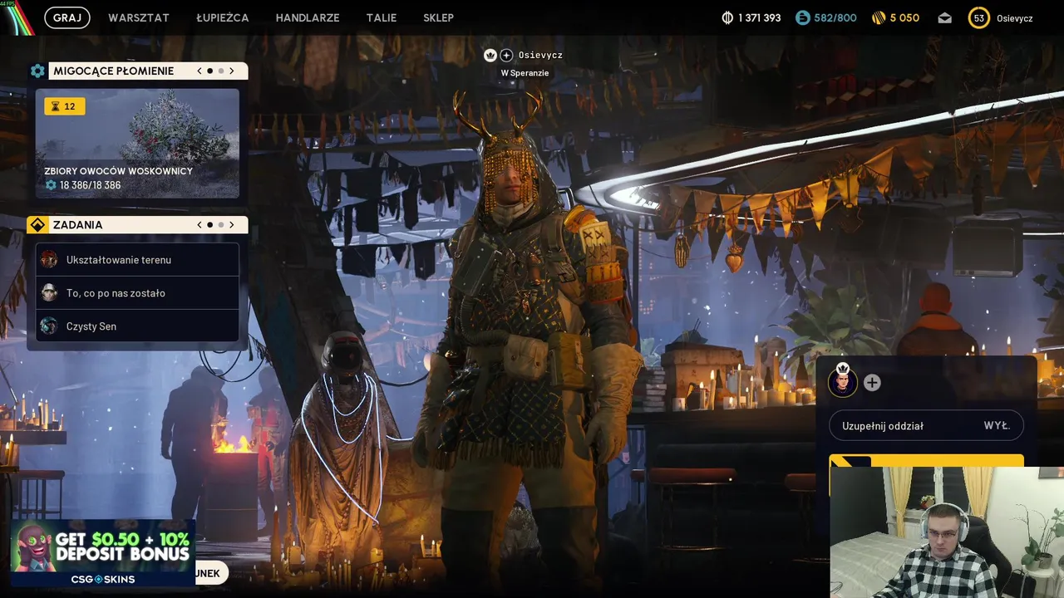Click the 18 386/18 386 progress text
The width and height of the screenshot is (1064, 598).
(90, 185)
